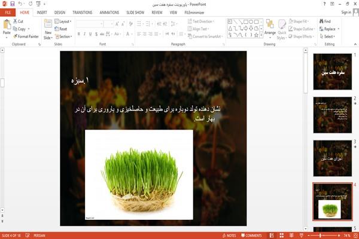Click zoom in plus button

pos(339,235)
